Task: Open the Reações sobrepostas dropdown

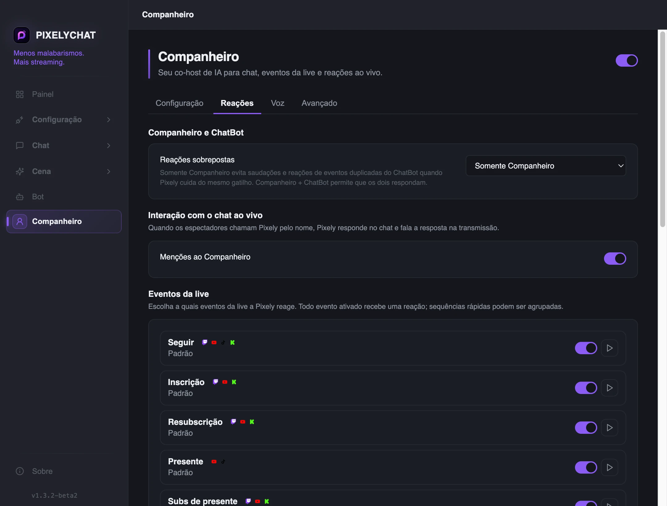Action: [546, 166]
